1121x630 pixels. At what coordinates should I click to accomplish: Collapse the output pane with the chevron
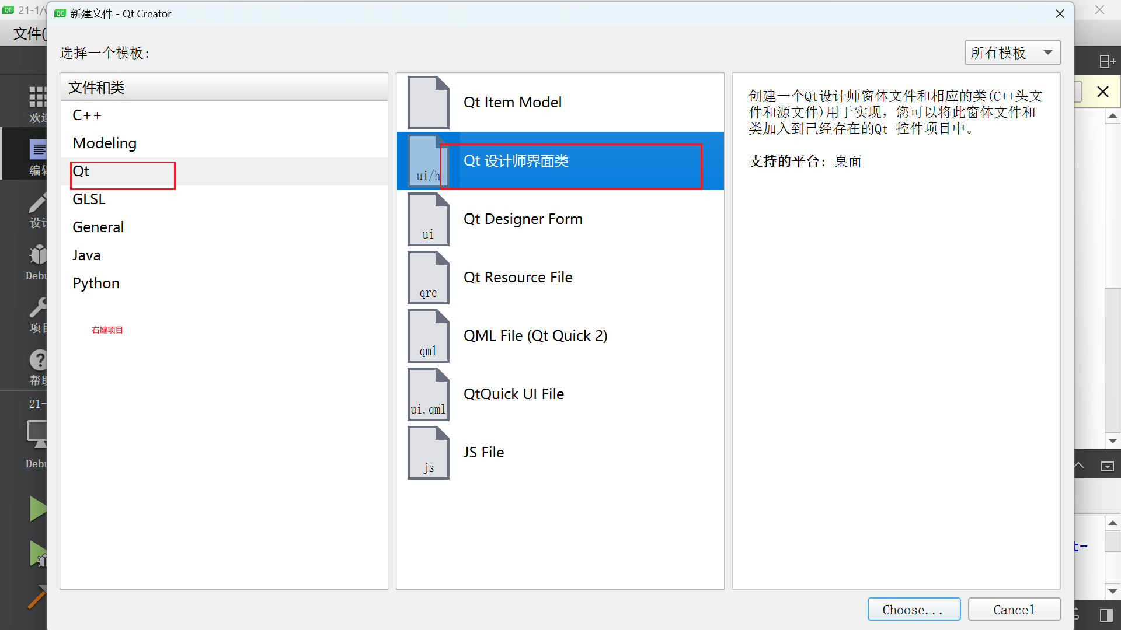tap(1079, 464)
